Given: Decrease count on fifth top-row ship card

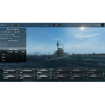Looking at the screenshot, I should tap(81, 69).
